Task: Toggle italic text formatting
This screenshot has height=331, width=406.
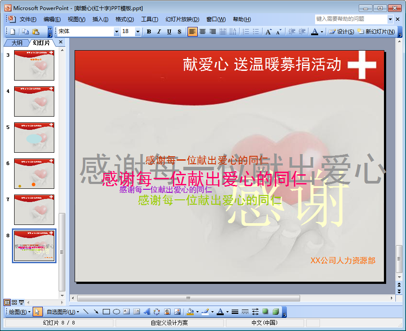Action: click(159, 32)
